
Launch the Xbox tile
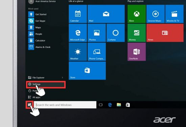pyautogui.click(x=137, y=14)
